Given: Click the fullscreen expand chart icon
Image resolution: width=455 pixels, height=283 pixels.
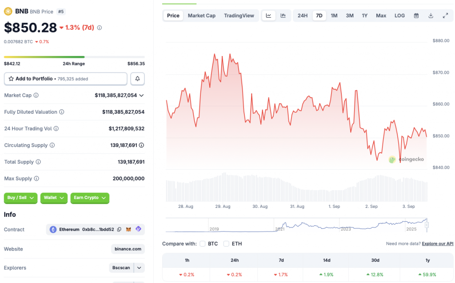Looking at the screenshot, I should (445, 16).
